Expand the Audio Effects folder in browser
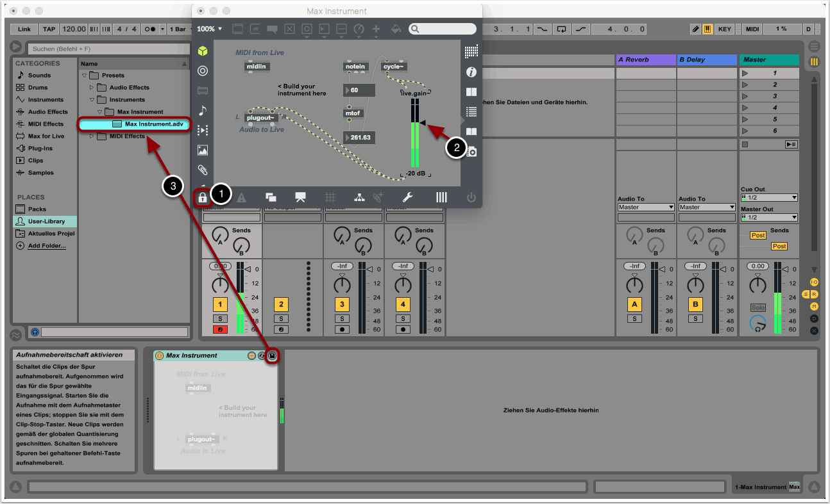830x504 pixels. pos(92,88)
